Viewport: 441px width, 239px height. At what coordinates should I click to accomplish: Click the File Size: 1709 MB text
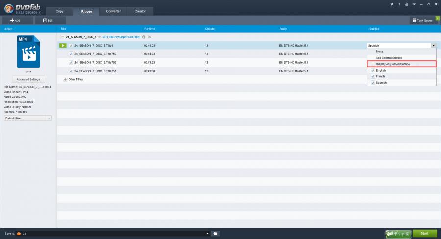15,112
